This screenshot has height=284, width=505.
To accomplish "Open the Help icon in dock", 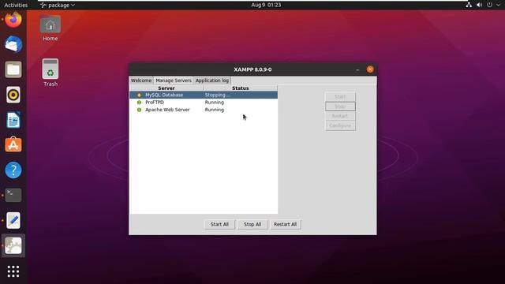I will 13,170.
